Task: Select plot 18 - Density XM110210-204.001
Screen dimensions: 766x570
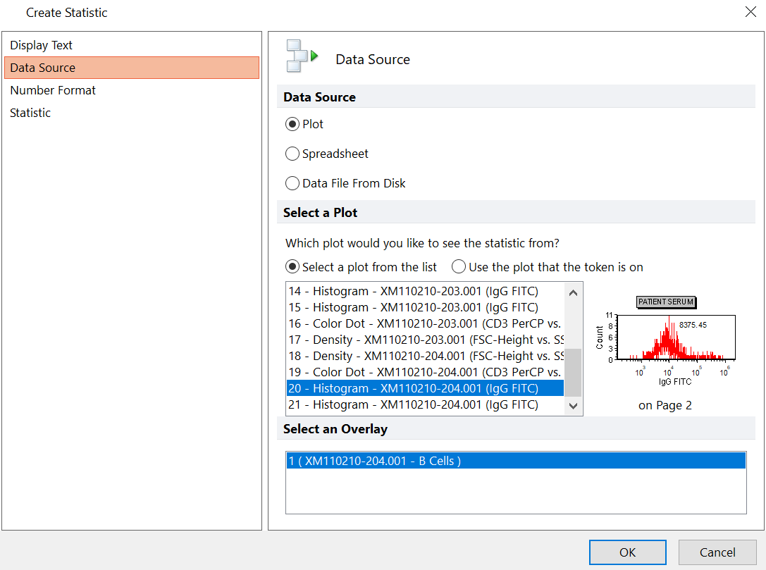Action: click(x=425, y=356)
